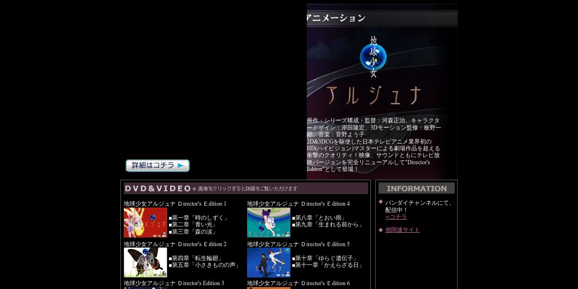Select title 地球少女アルジュナ Director's Edition 6
Image resolution: width=578 pixels, height=289 pixels.
pyautogui.click(x=298, y=283)
